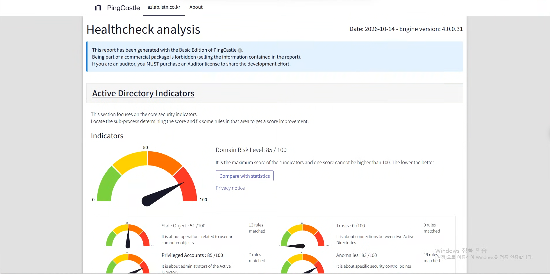Click the '13 rules matched' text
The height and width of the screenshot is (274, 550).
tap(257, 228)
